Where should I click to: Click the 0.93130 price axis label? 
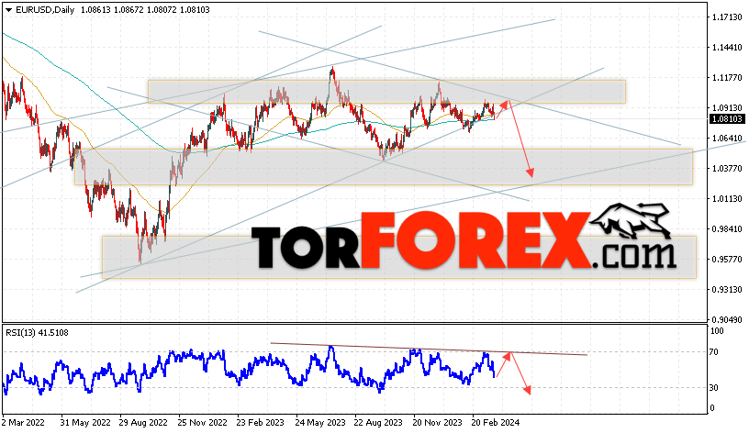727,289
